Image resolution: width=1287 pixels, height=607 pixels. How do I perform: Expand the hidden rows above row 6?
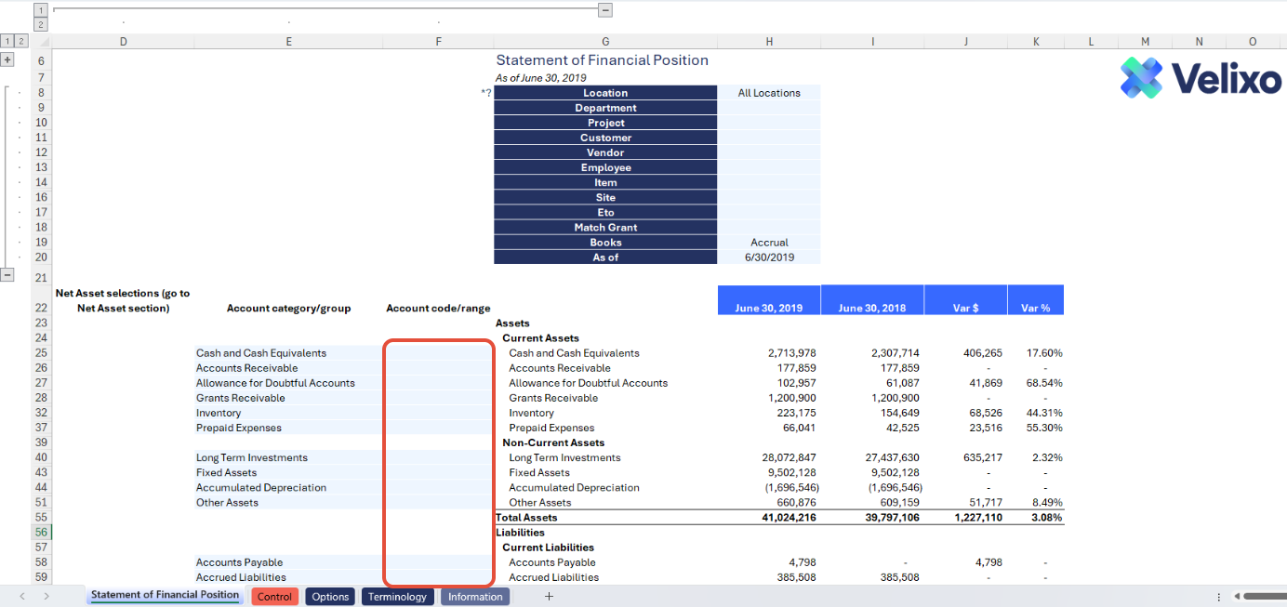point(7,59)
